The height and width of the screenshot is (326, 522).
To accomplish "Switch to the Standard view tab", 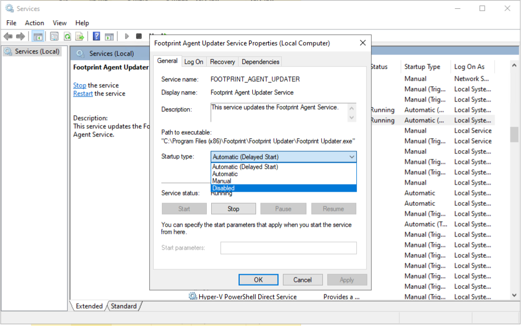I will click(124, 306).
